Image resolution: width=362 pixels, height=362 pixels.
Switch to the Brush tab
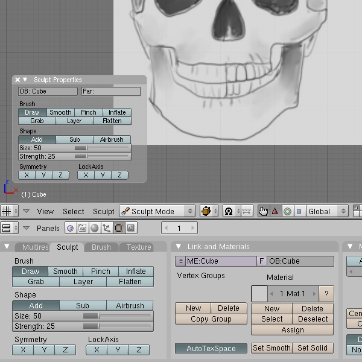(101, 247)
